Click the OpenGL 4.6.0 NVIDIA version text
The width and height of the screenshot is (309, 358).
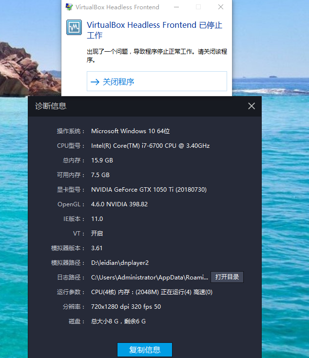pos(119,204)
